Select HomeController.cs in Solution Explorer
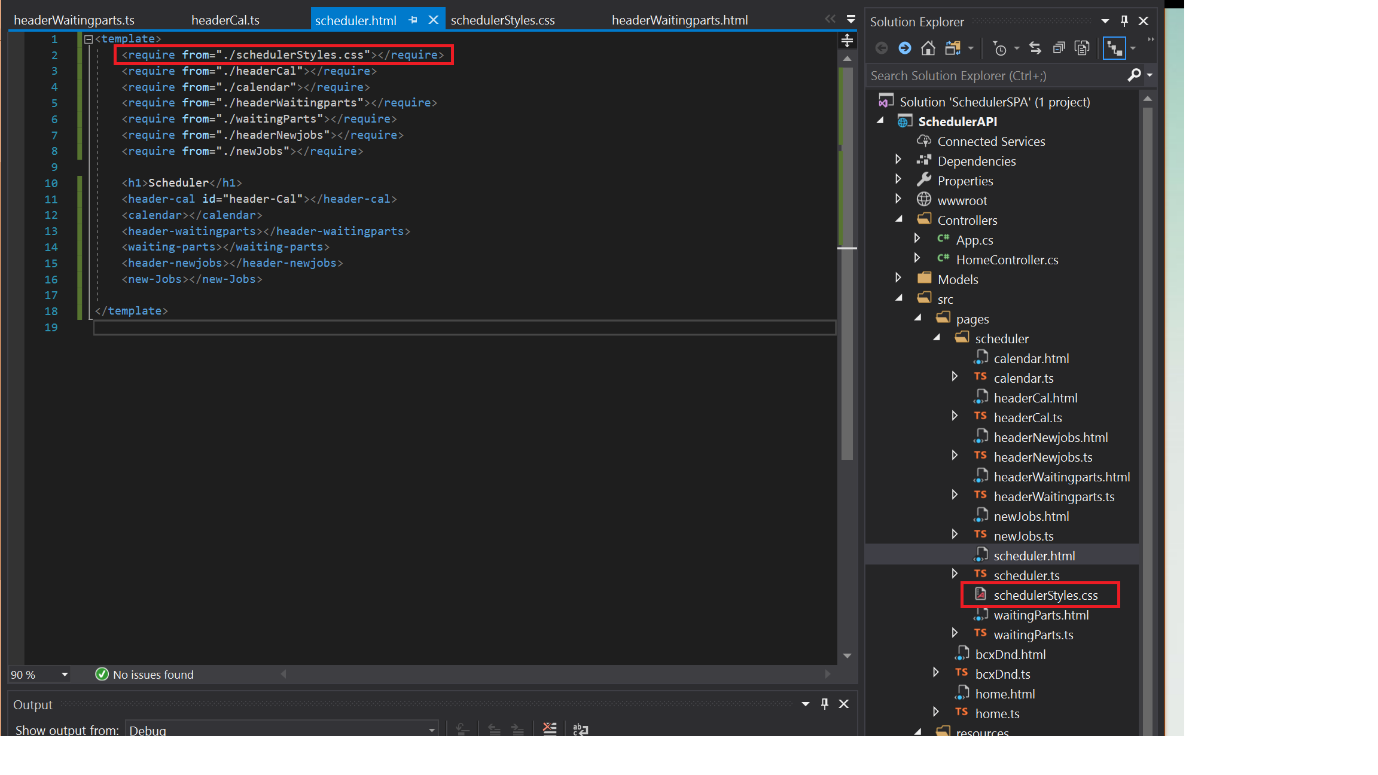1378x775 pixels. pos(1007,260)
